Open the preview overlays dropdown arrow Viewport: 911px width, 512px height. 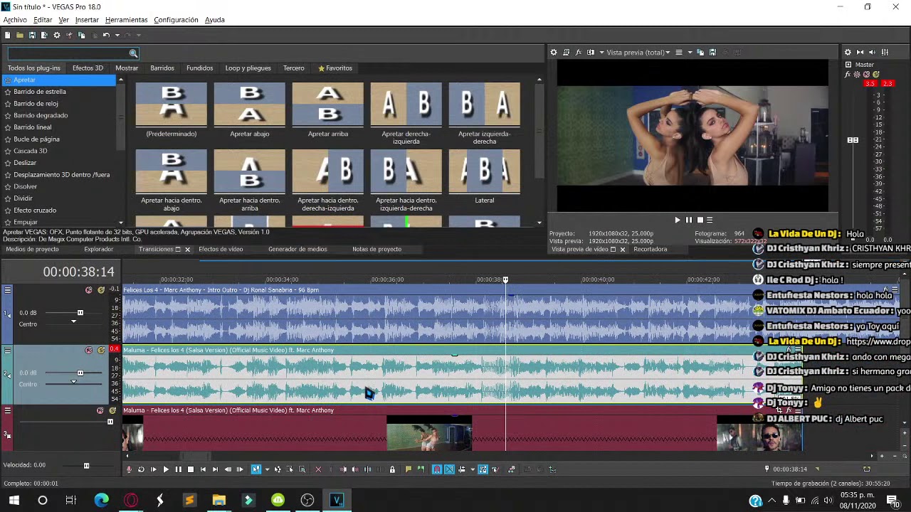click(x=690, y=52)
